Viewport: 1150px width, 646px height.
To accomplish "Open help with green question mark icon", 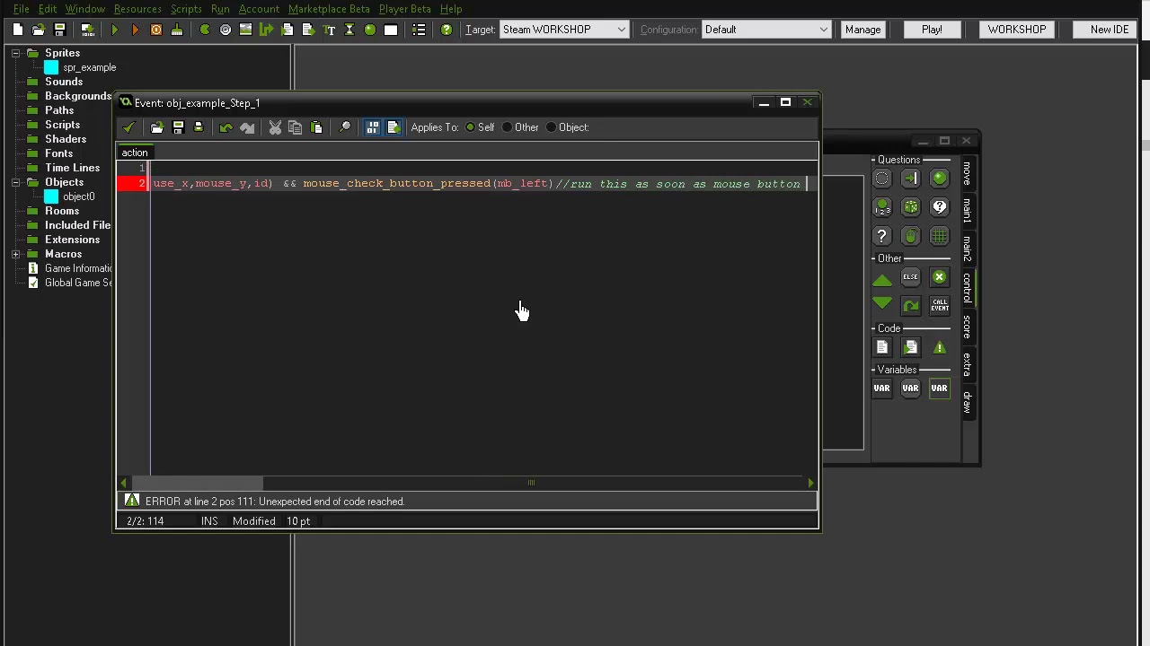I will (447, 30).
